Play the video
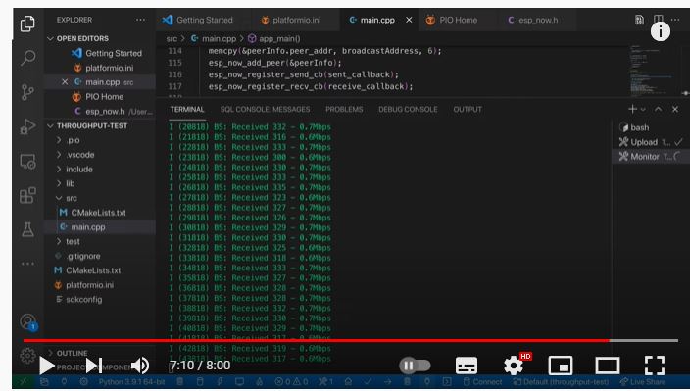 [47, 366]
